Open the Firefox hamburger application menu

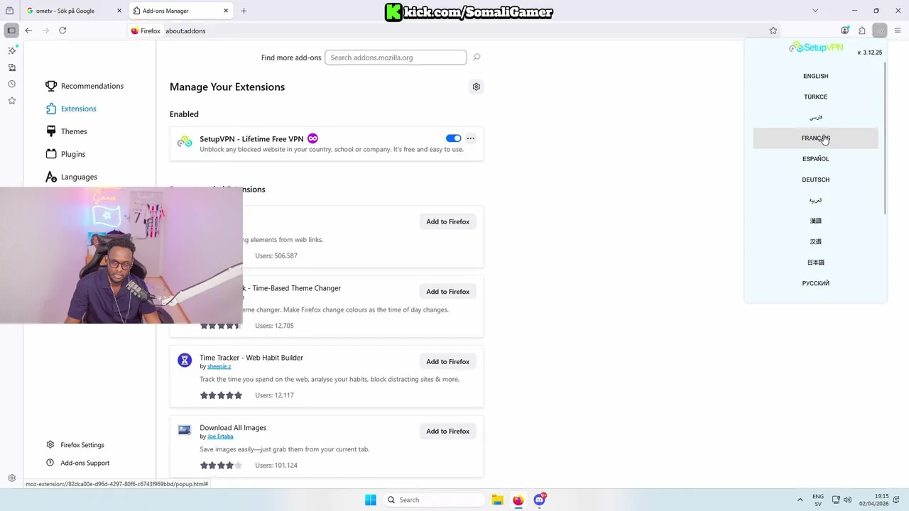coord(898,31)
